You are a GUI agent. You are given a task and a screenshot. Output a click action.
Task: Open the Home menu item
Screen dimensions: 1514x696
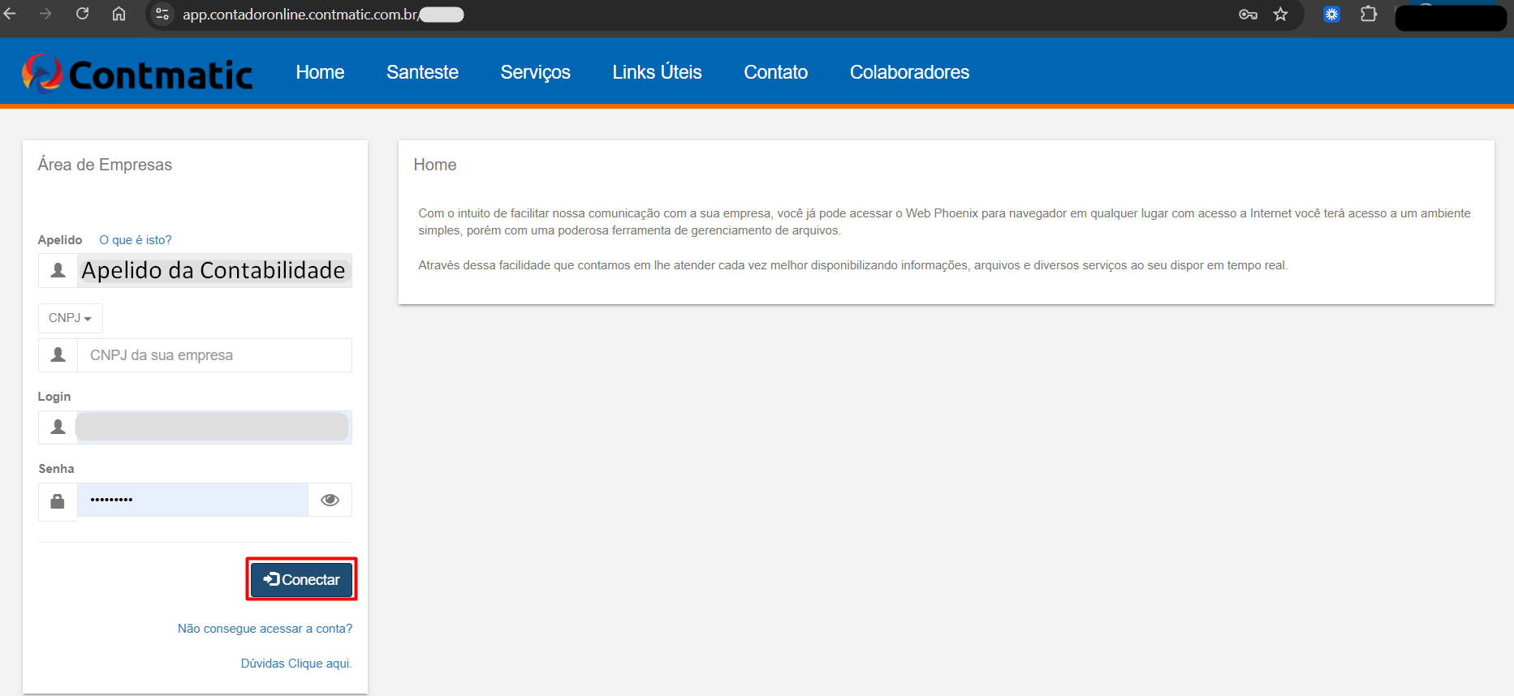click(320, 72)
